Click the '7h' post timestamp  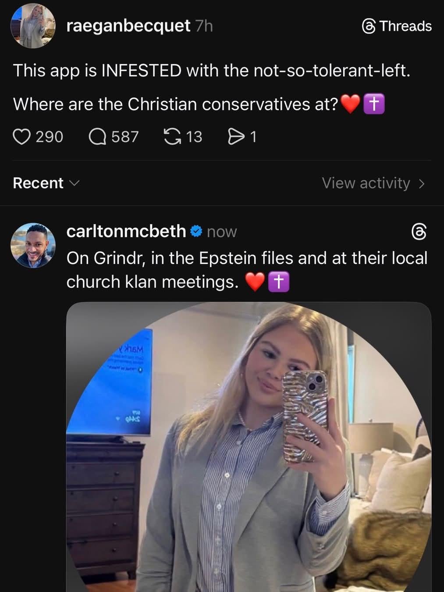pos(204,26)
